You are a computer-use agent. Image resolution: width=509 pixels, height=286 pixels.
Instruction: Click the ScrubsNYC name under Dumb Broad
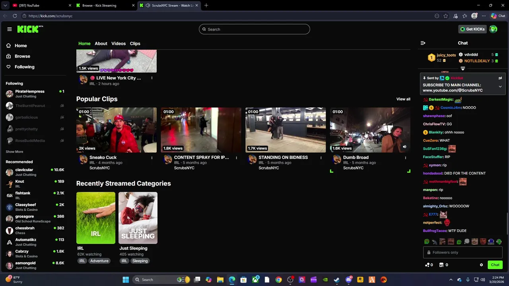click(353, 168)
